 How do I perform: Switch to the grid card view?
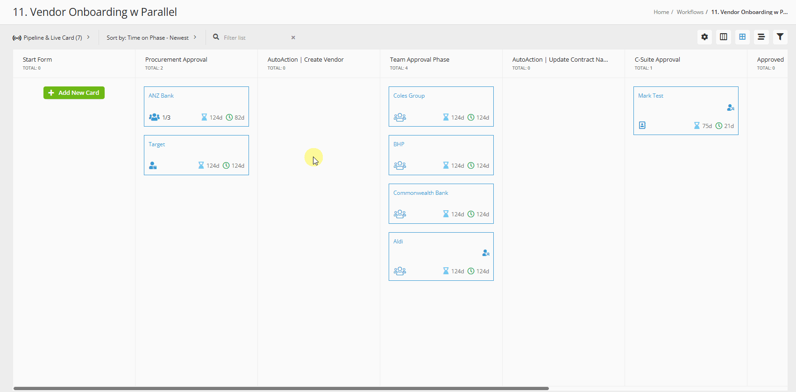click(742, 37)
